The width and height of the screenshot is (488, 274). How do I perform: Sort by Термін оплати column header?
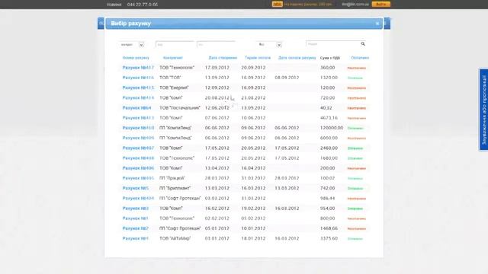[258, 58]
